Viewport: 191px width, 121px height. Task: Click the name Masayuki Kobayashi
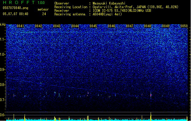click(109, 3)
